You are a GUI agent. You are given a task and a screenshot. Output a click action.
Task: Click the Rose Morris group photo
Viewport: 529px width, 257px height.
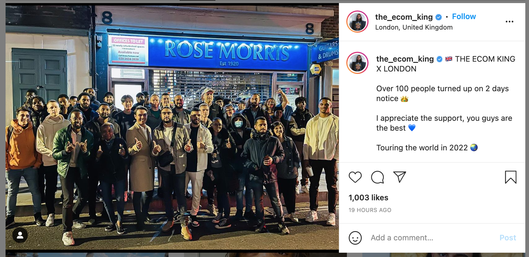pyautogui.click(x=172, y=126)
